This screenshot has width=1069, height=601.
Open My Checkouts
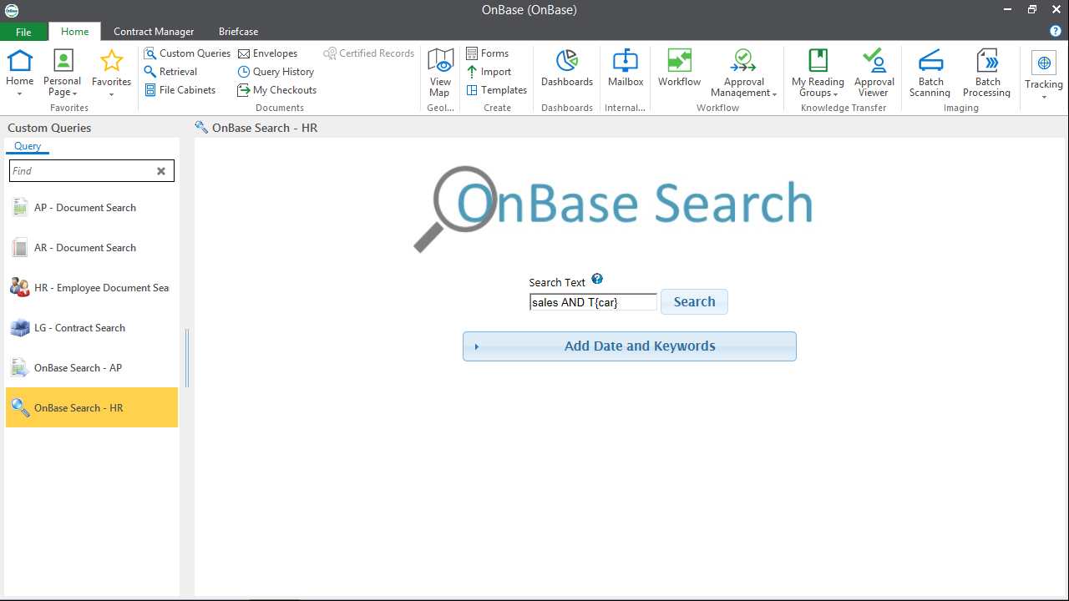coord(276,90)
